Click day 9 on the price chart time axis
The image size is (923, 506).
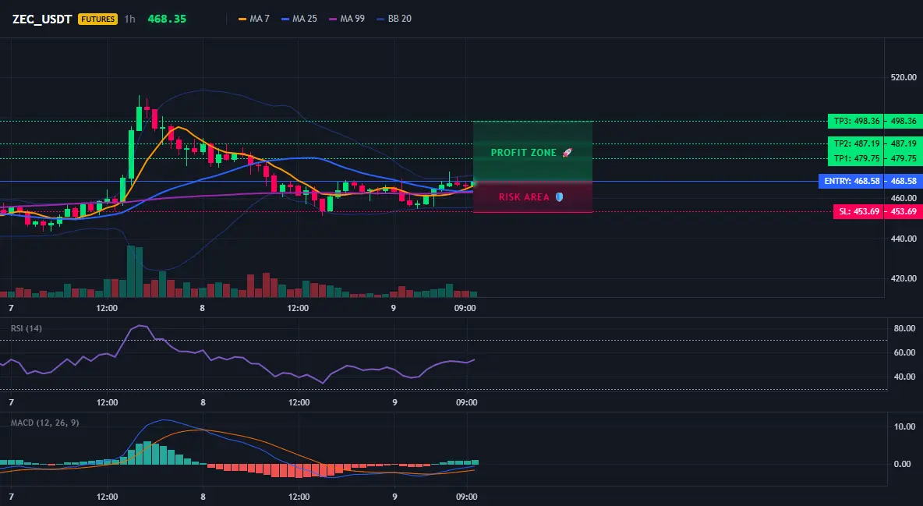(x=393, y=308)
